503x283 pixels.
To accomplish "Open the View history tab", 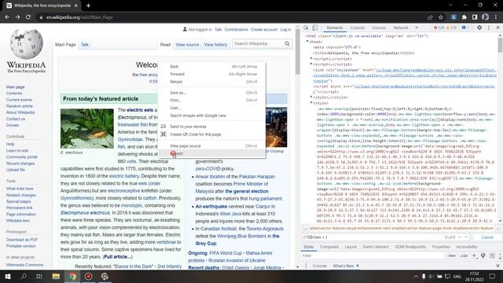I will coord(215,45).
